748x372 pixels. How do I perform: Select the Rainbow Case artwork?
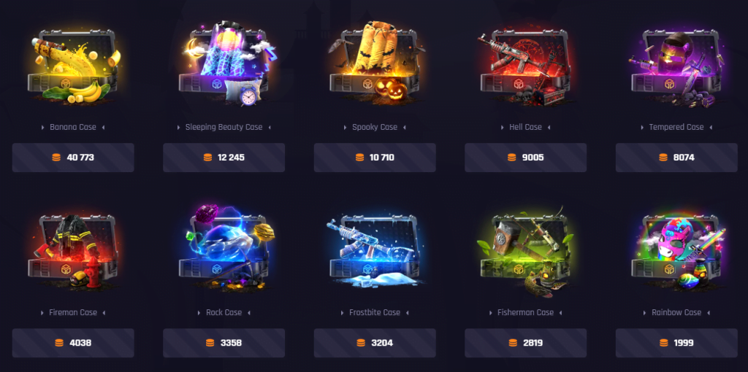[676, 252]
